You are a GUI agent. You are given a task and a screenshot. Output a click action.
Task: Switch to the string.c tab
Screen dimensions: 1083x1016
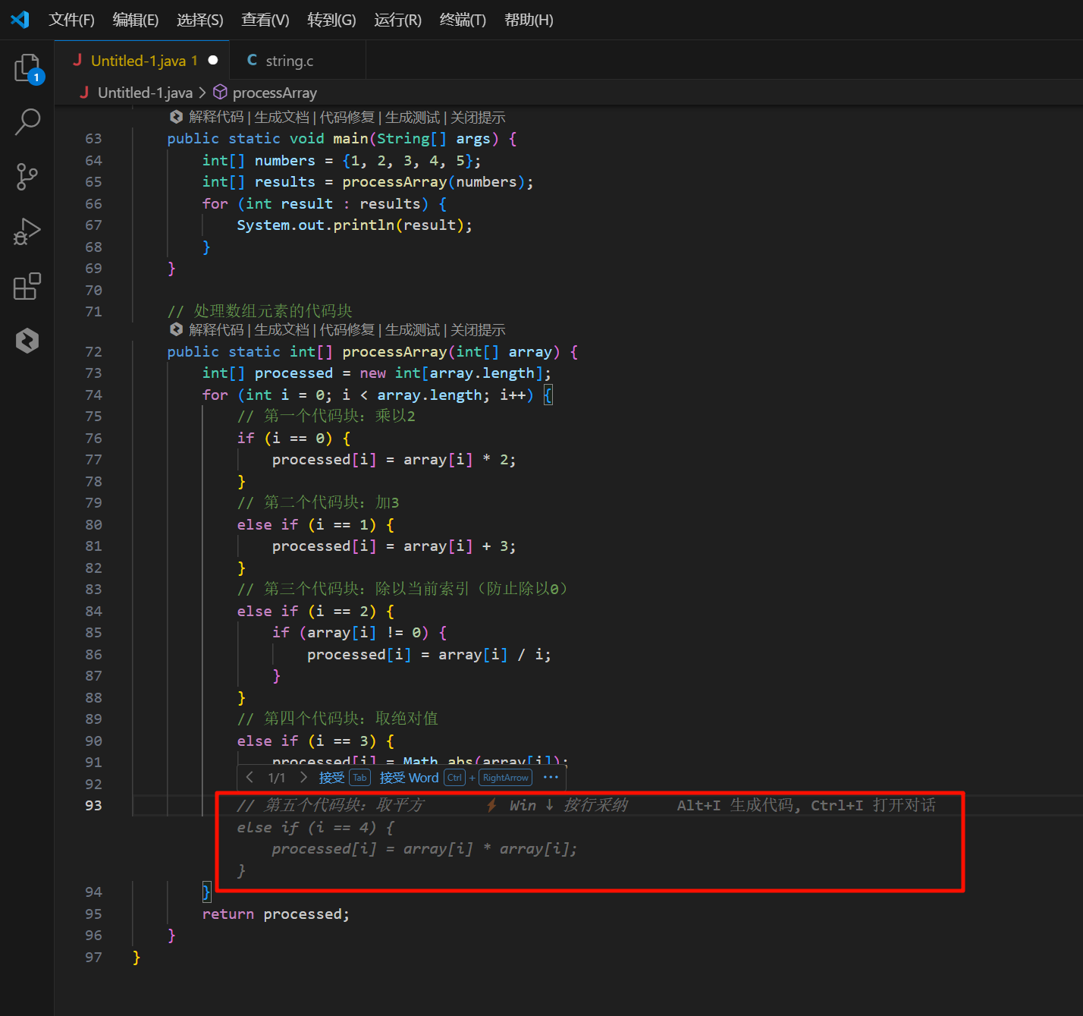[x=289, y=61]
